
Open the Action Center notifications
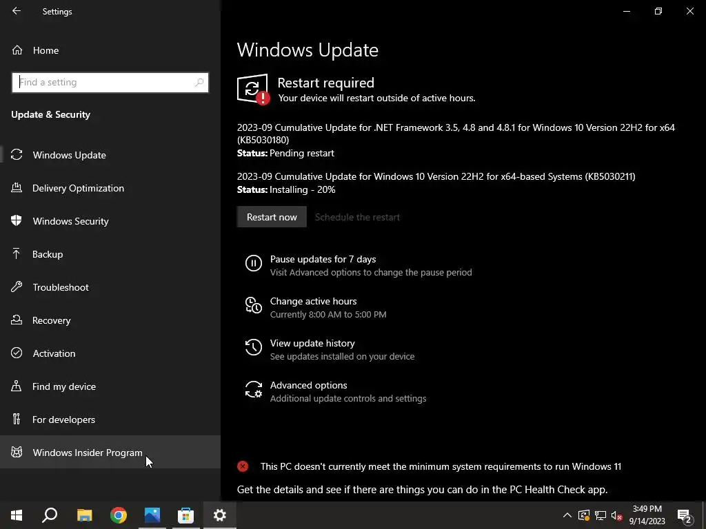pos(685,516)
